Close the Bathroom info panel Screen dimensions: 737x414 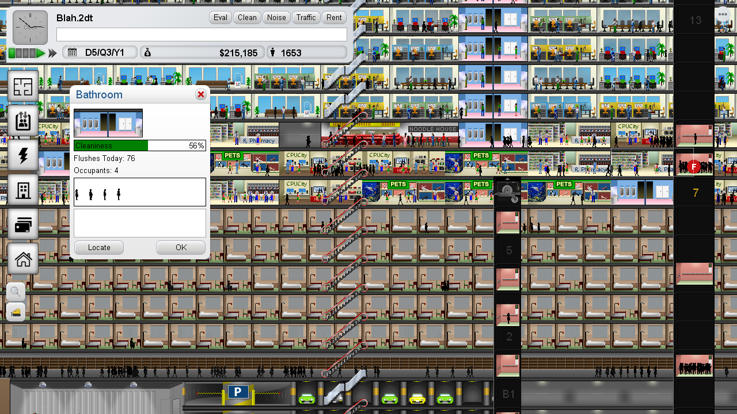pos(200,94)
